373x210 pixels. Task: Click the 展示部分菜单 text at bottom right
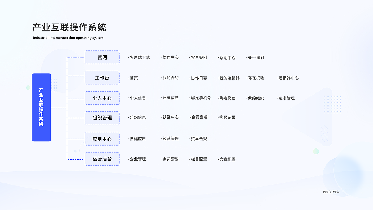[x=331, y=192]
